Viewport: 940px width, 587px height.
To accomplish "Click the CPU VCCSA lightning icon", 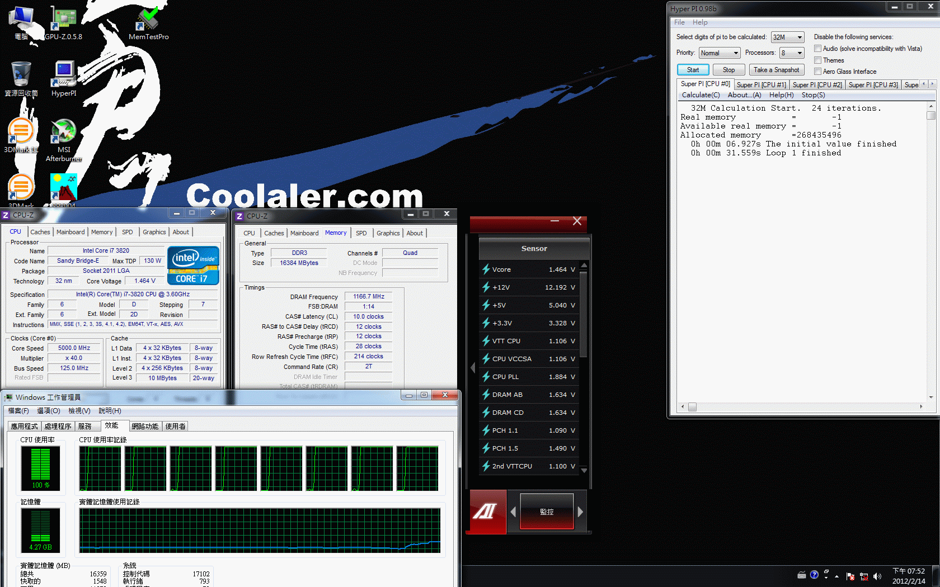I will (x=486, y=359).
